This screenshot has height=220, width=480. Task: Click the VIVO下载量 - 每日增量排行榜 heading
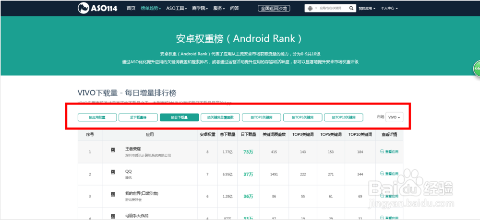[x=127, y=93]
